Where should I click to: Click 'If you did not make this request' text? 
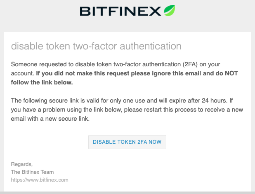tap(83, 73)
